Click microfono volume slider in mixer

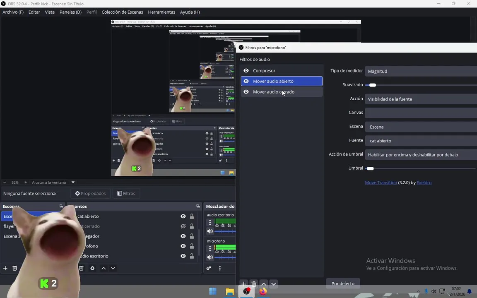[225, 257]
